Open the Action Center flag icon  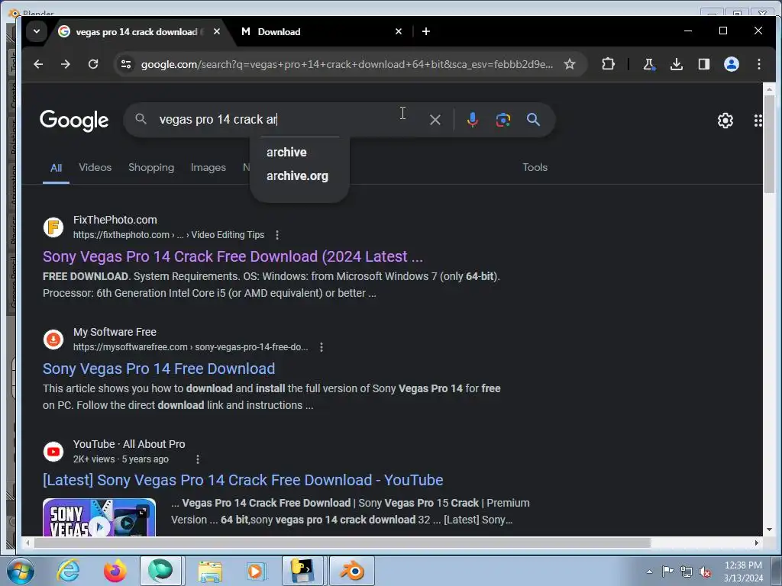pyautogui.click(x=667, y=572)
